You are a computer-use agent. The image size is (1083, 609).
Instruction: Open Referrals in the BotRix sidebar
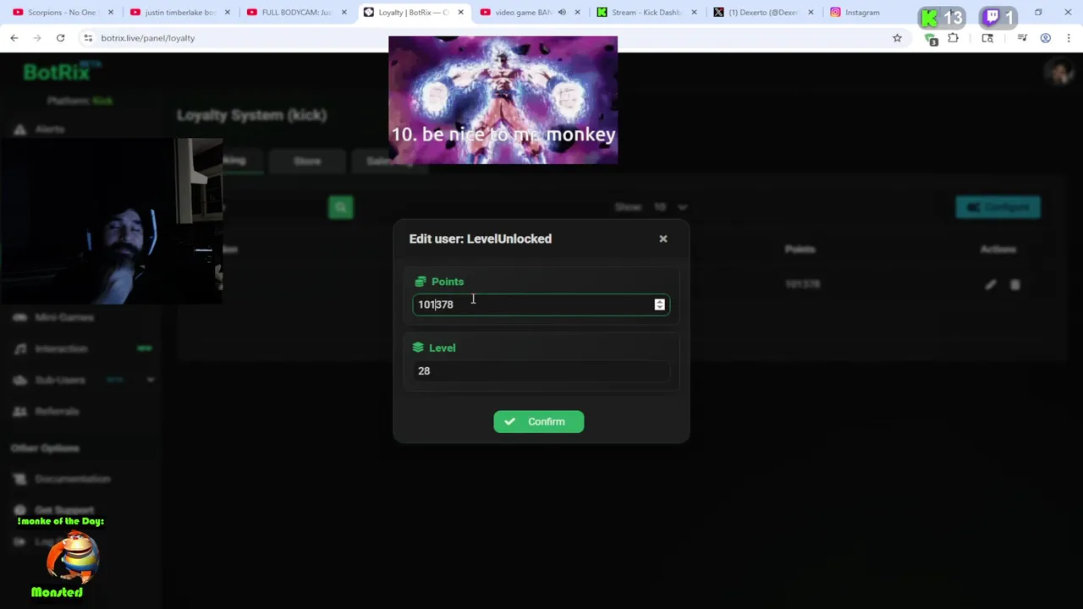coord(57,411)
